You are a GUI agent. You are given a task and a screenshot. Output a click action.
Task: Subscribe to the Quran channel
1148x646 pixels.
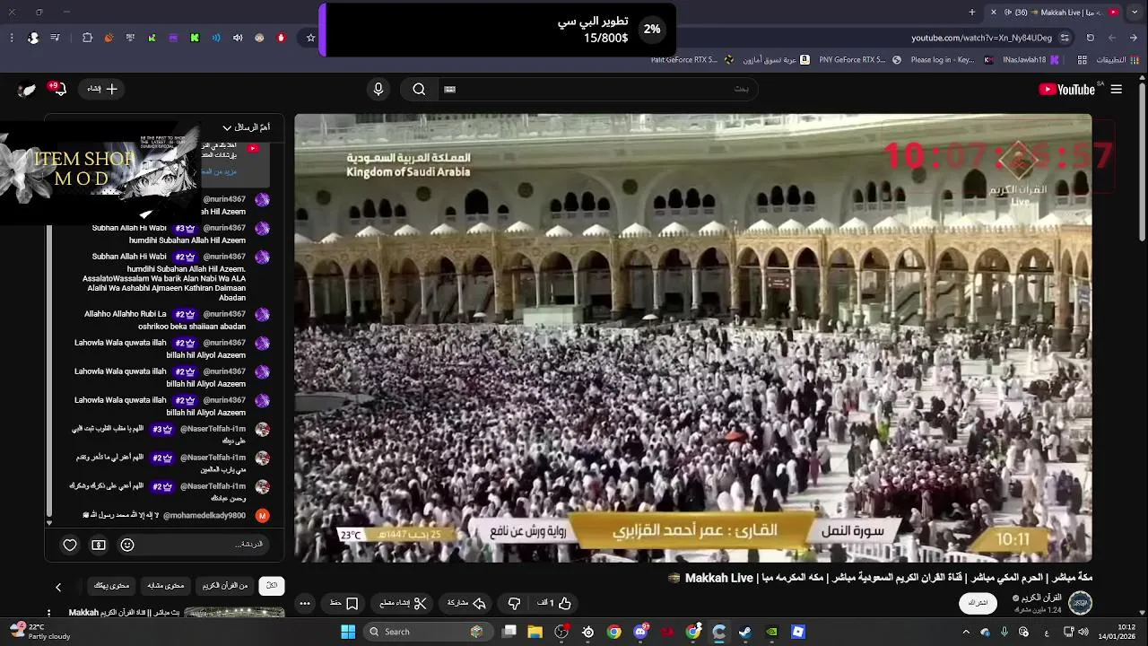click(x=978, y=603)
